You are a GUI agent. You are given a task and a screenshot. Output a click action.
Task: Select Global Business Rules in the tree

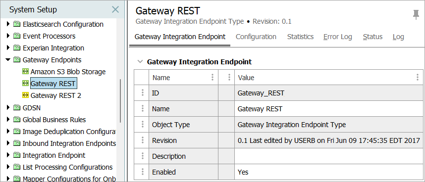54,120
